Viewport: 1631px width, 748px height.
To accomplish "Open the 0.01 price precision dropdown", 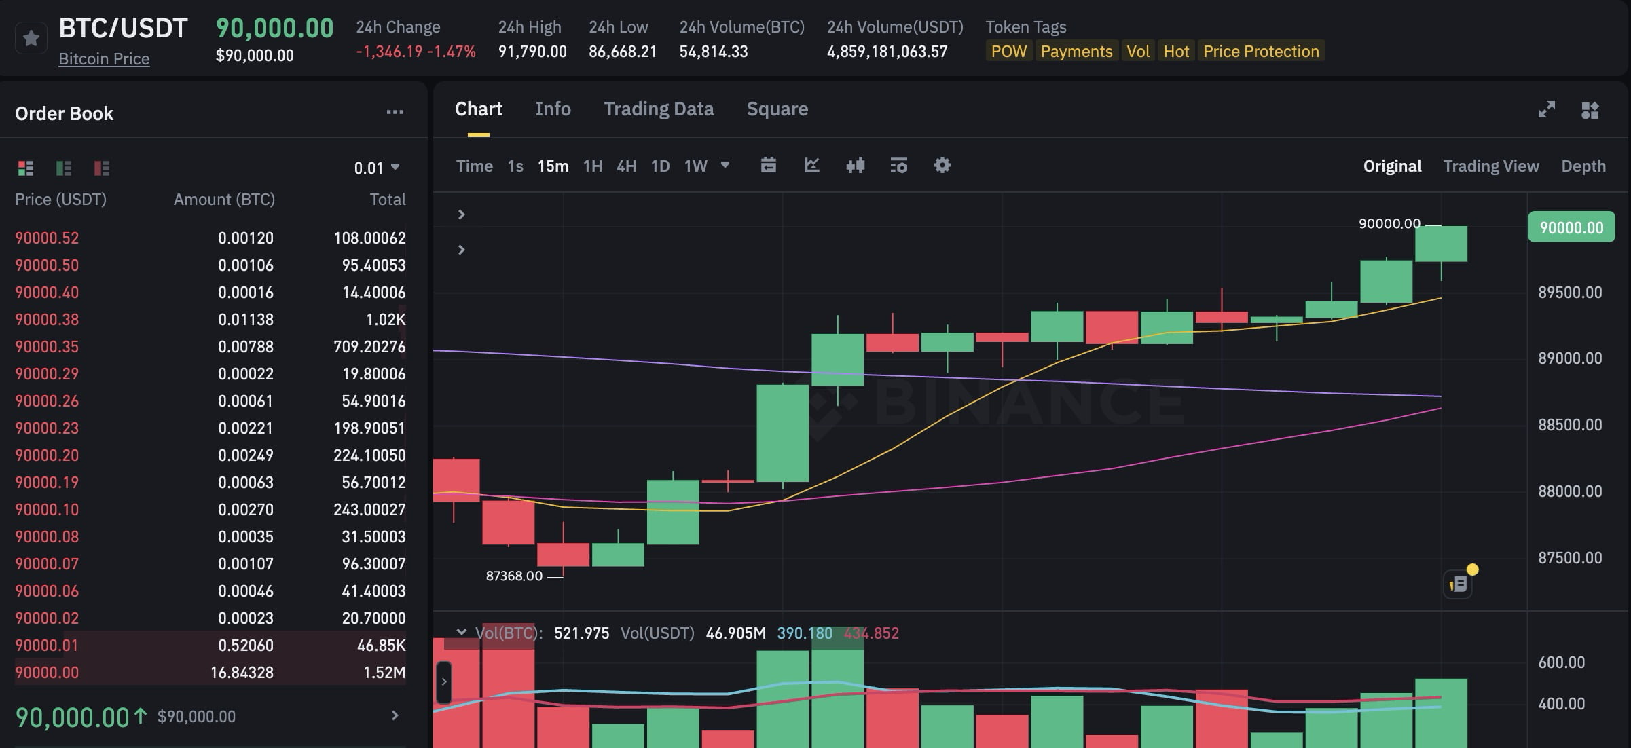I will [x=377, y=168].
